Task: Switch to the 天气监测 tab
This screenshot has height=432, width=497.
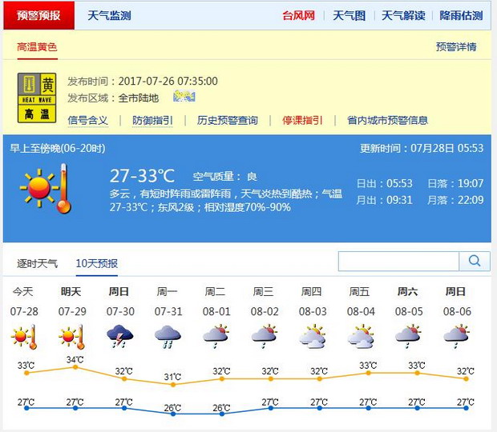Action: tap(109, 16)
